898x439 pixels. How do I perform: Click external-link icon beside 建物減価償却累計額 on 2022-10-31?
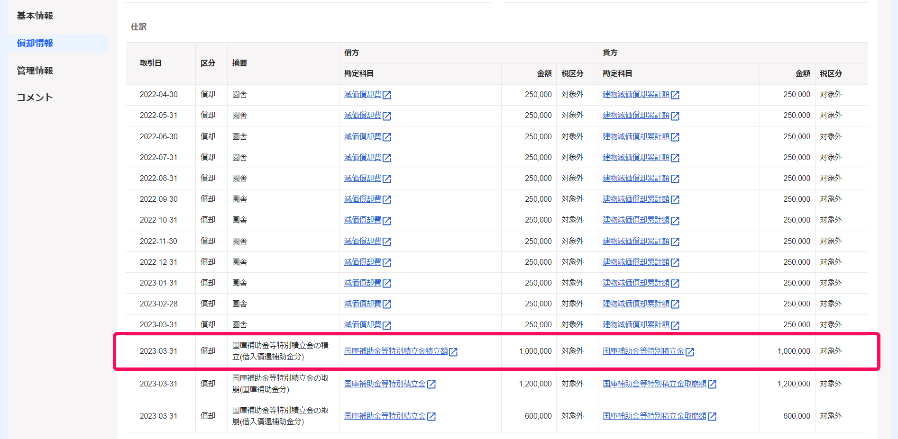[675, 220]
